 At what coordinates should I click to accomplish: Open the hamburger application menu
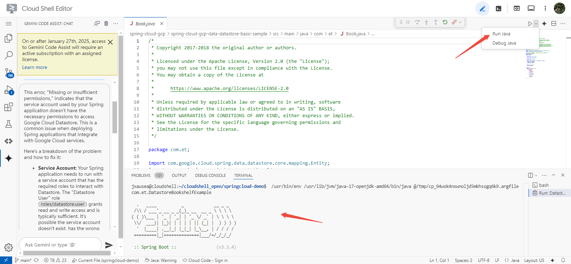point(9,24)
